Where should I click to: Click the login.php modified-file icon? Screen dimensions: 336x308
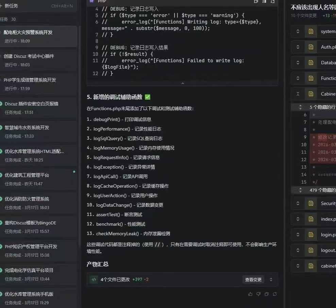click(311, 235)
